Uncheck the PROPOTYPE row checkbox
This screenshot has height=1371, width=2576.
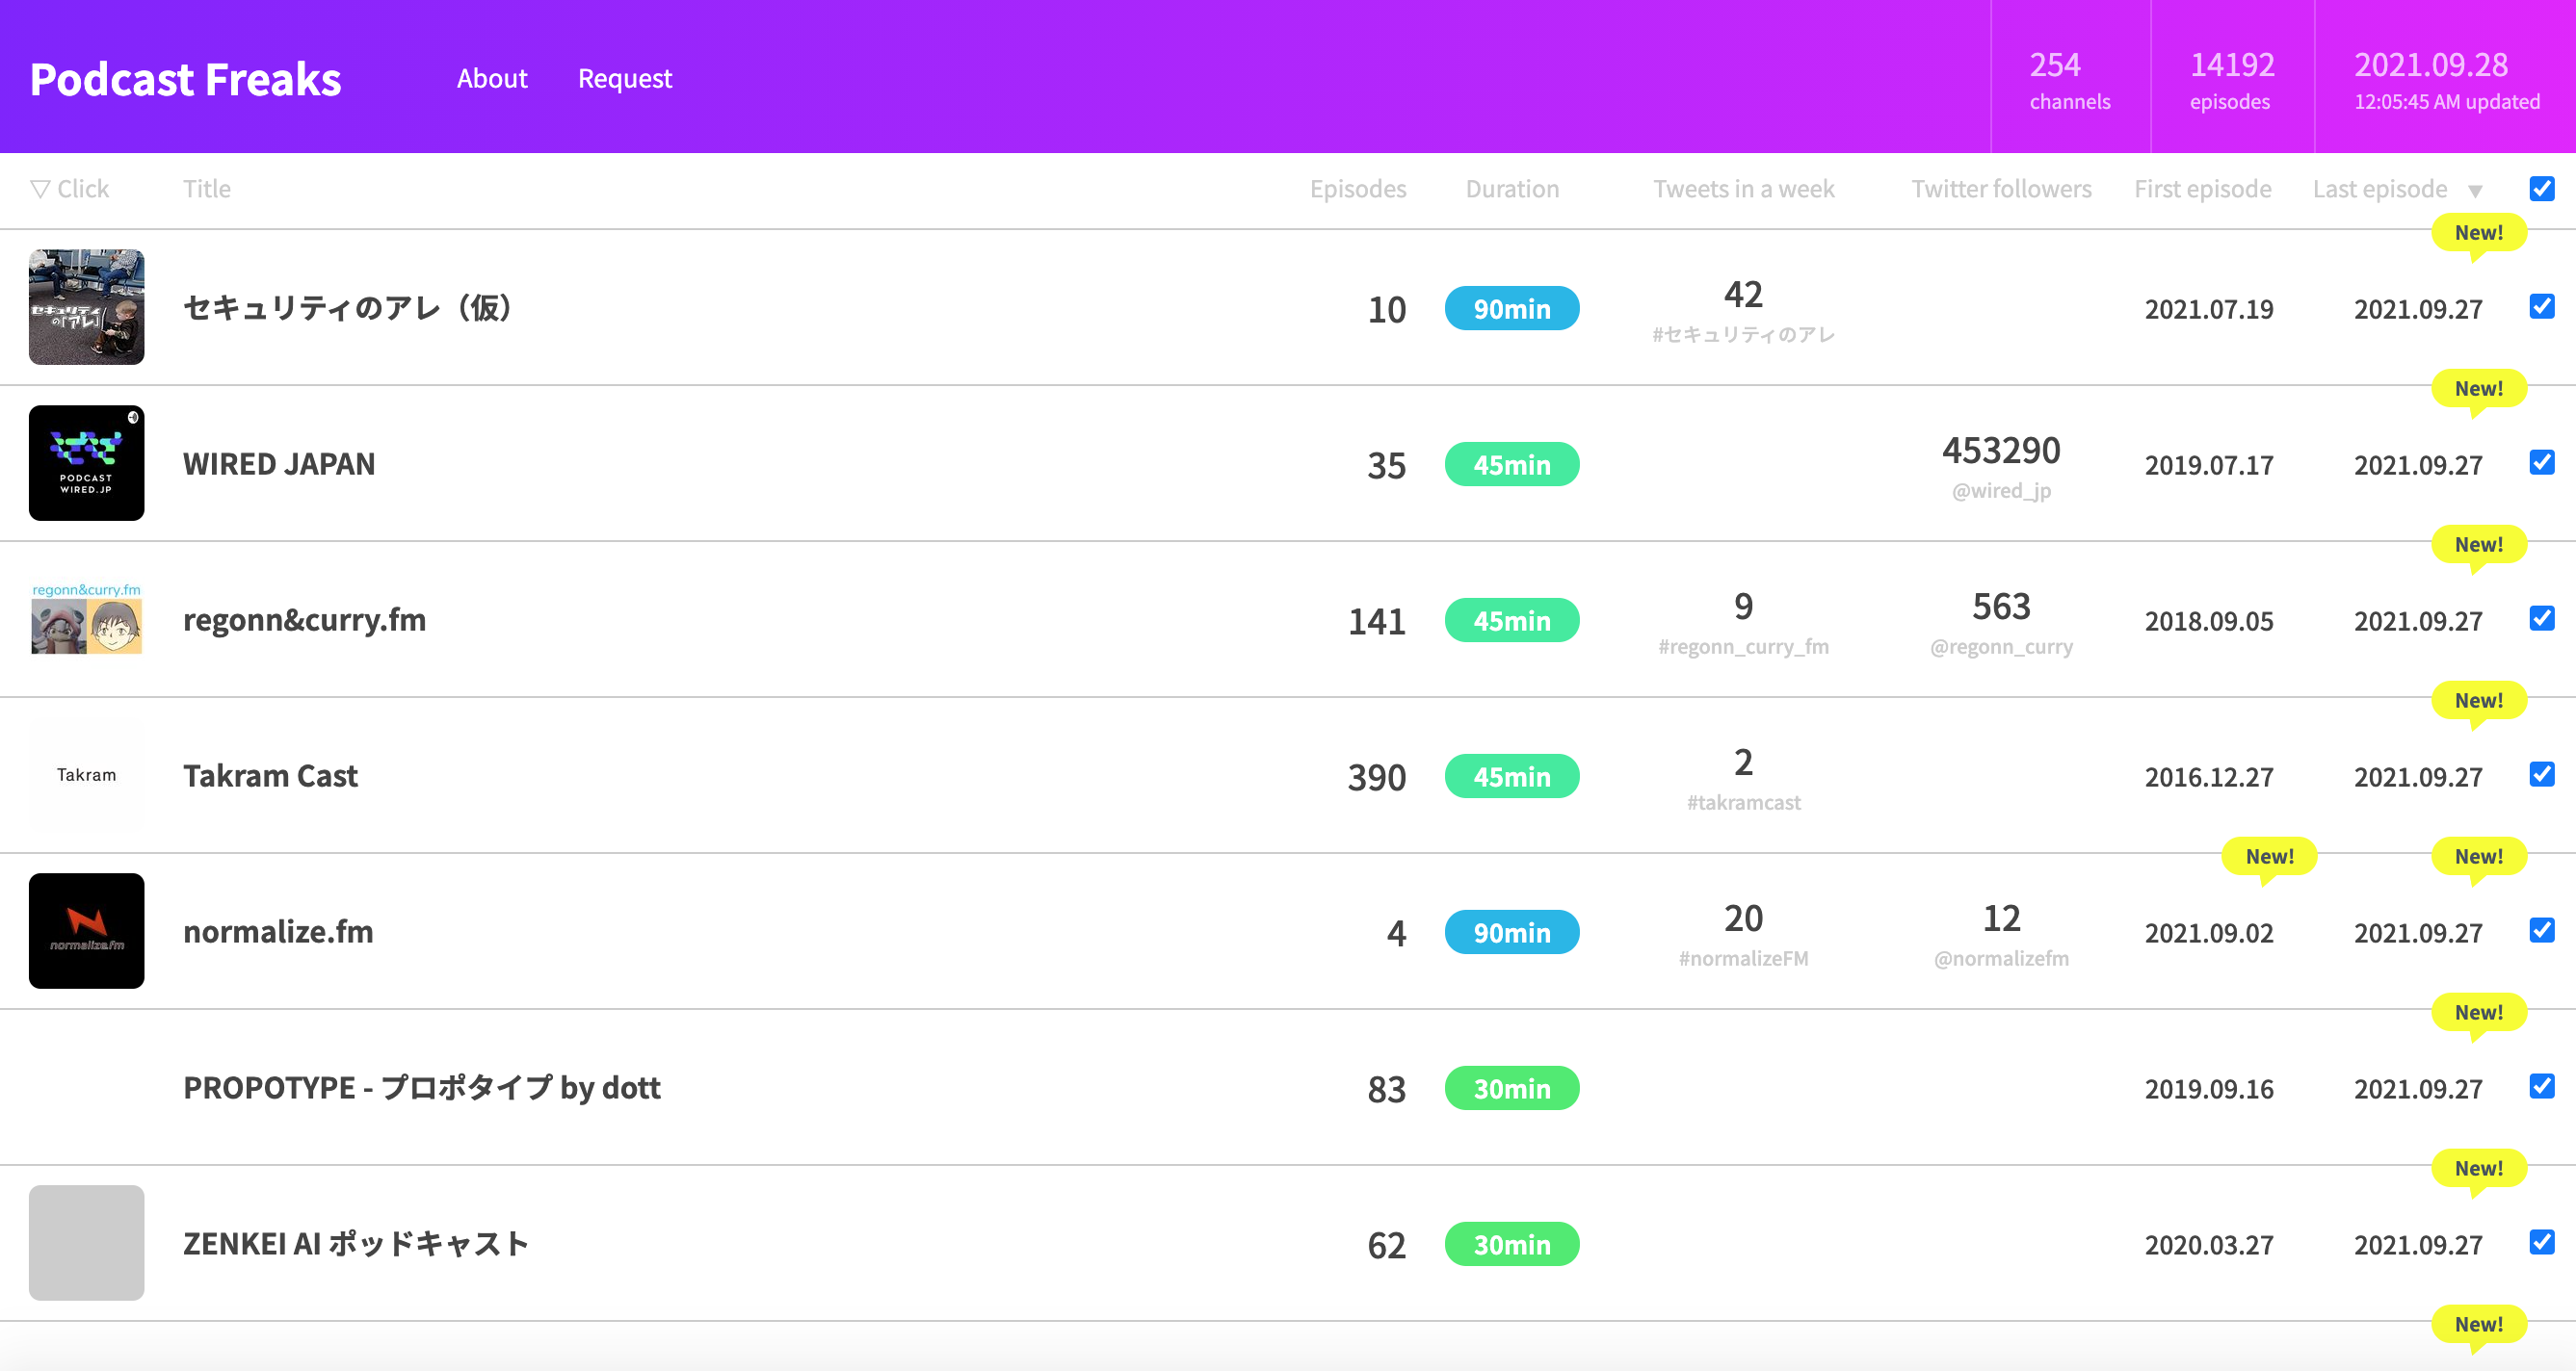coord(2542,1085)
